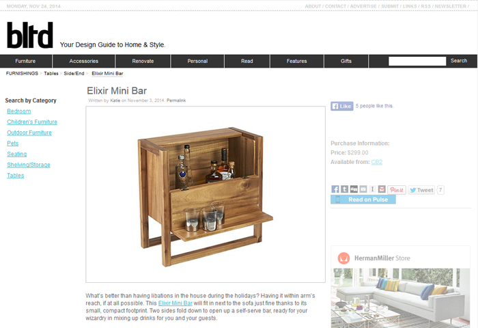Share article via the Facebook icon
478x328 pixels.
coord(335,189)
